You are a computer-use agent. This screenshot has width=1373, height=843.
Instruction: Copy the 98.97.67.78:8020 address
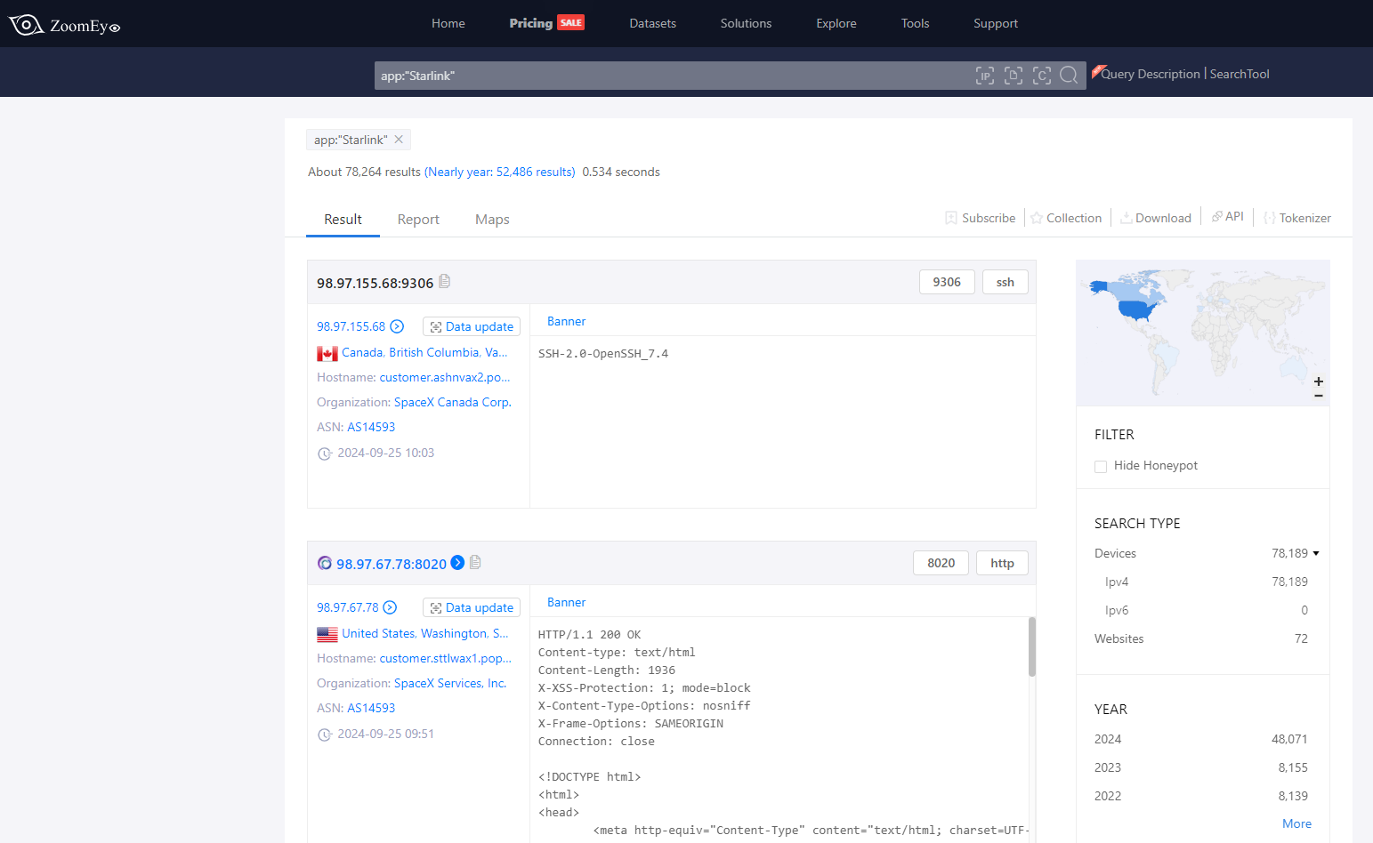pyautogui.click(x=475, y=562)
